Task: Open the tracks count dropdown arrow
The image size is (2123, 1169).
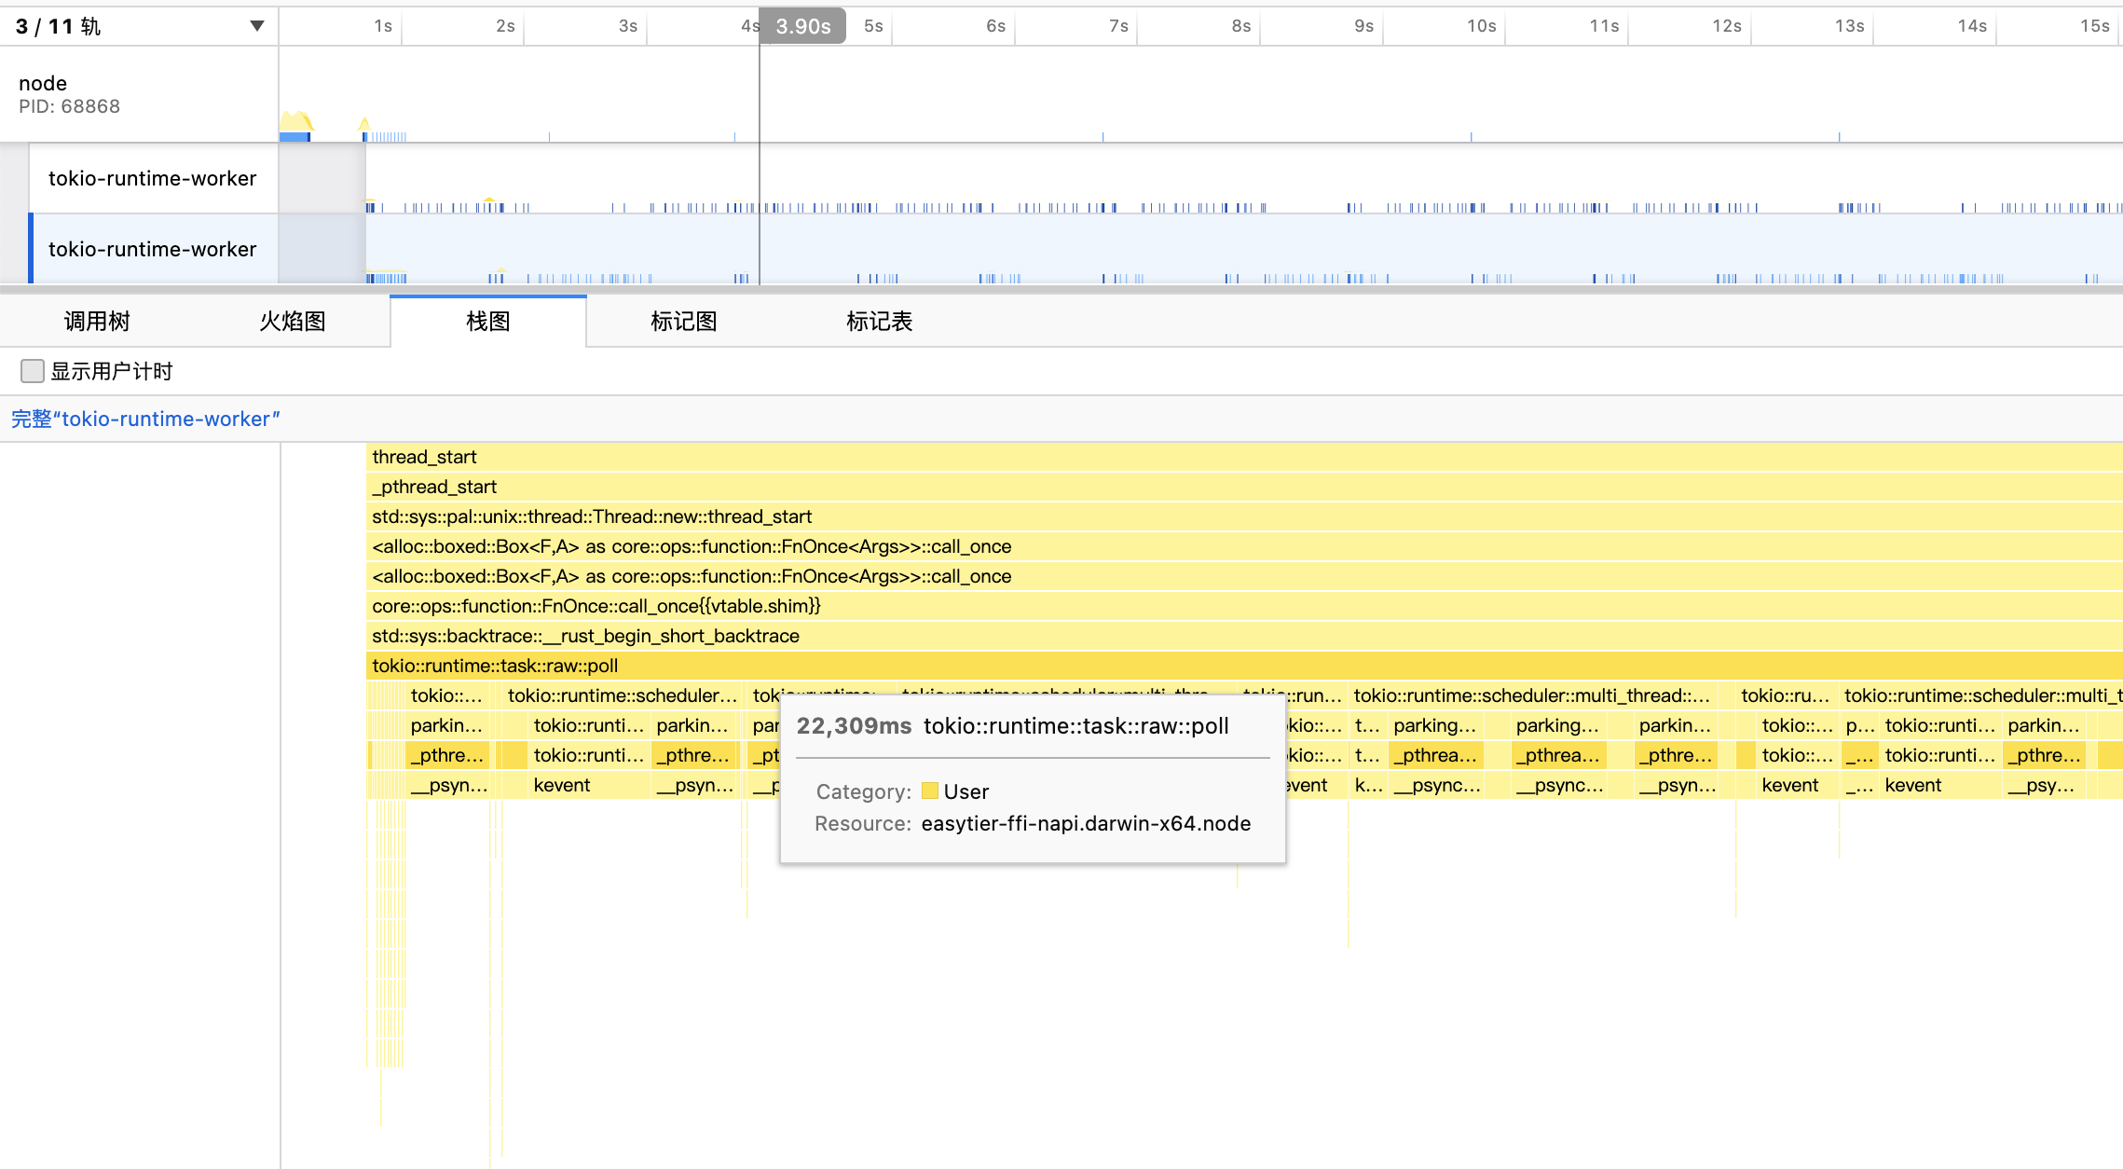Action: coord(256,26)
